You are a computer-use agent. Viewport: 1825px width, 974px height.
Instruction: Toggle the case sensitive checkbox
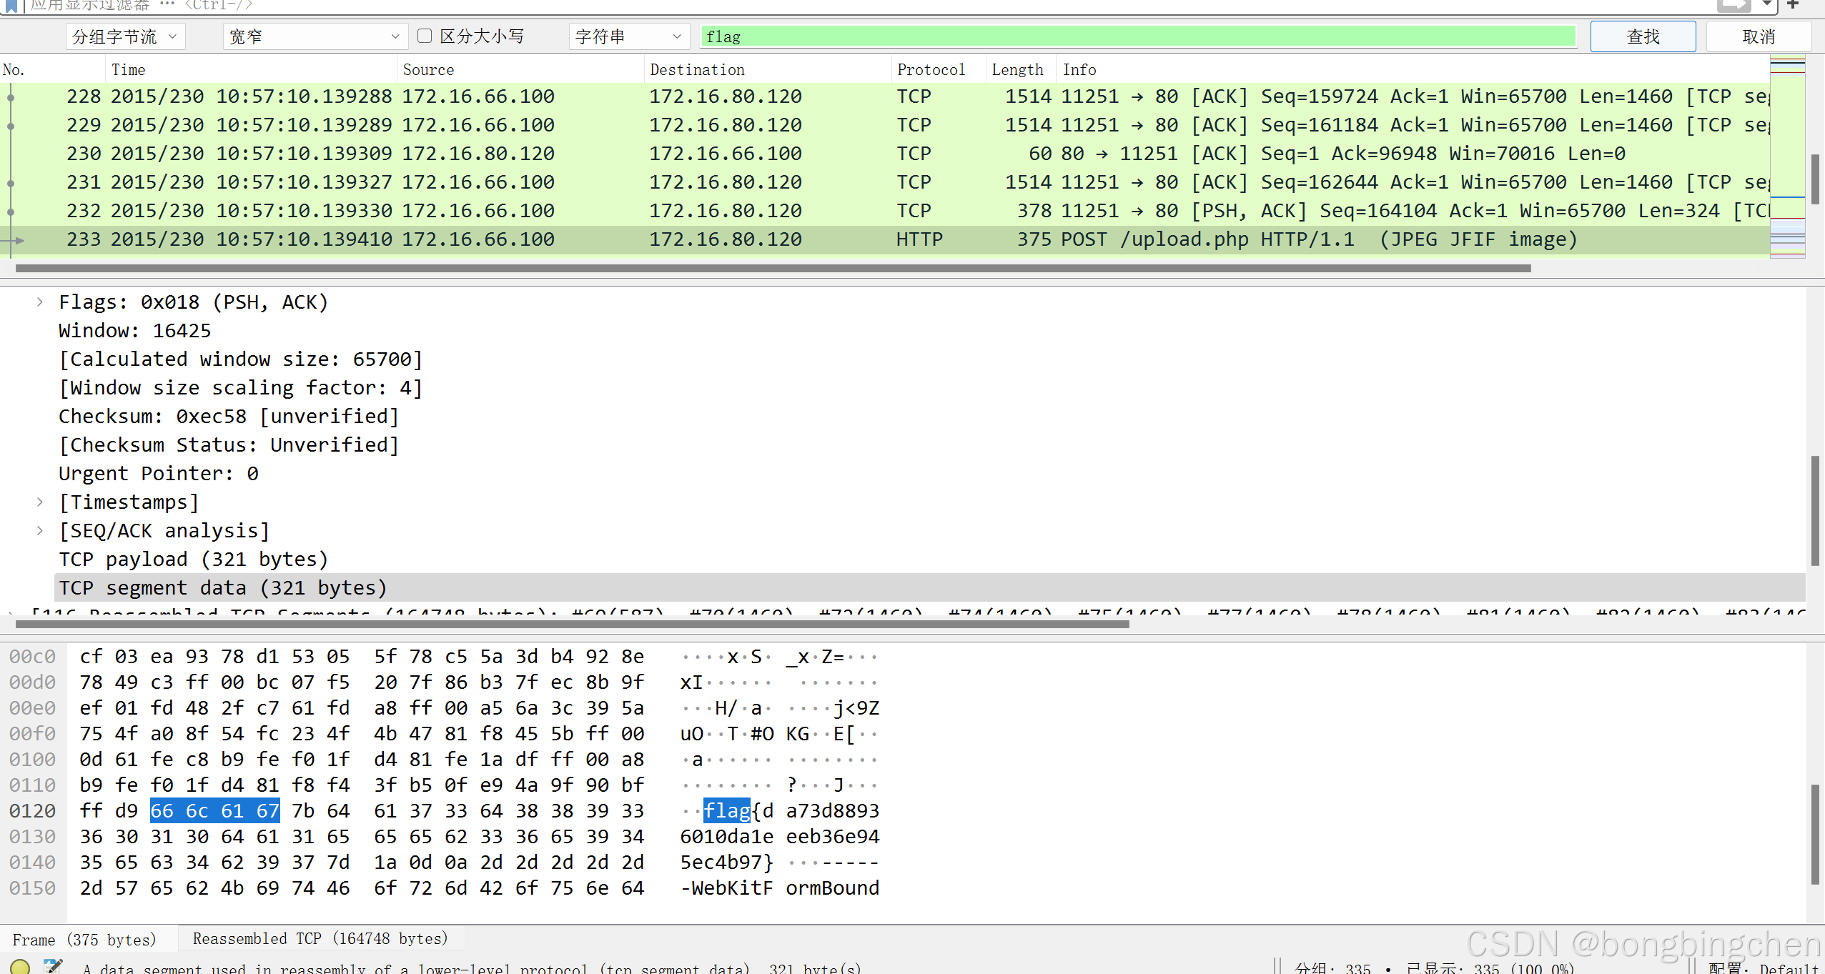click(425, 36)
